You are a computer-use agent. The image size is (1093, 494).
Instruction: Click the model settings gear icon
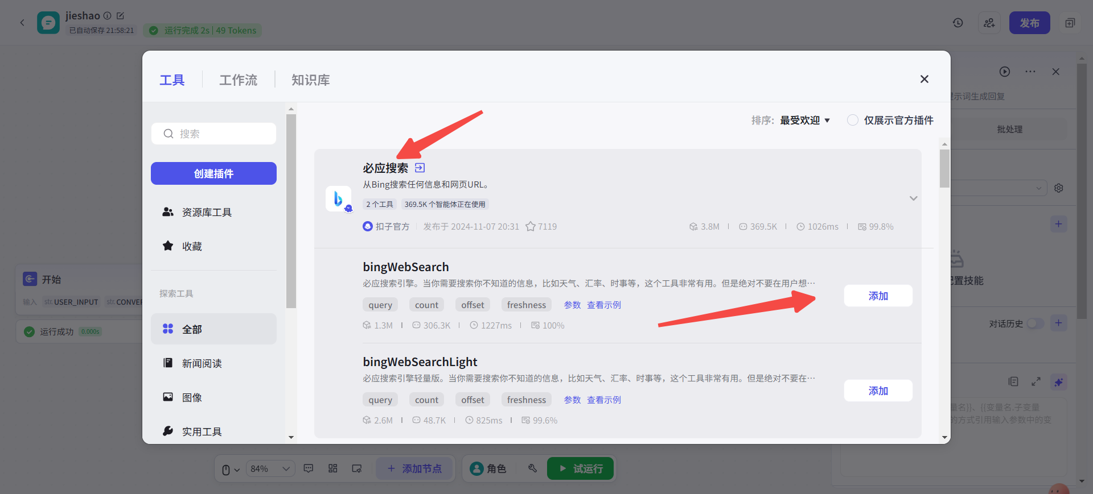click(x=1059, y=188)
